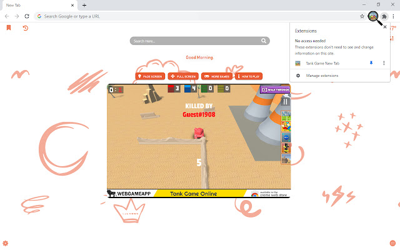The width and height of the screenshot is (400, 250).
Task: Select the New Tab browser tab
Action: pyautogui.click(x=39, y=6)
